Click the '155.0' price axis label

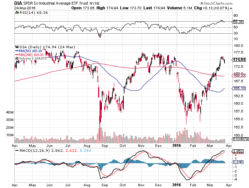coord(239,119)
